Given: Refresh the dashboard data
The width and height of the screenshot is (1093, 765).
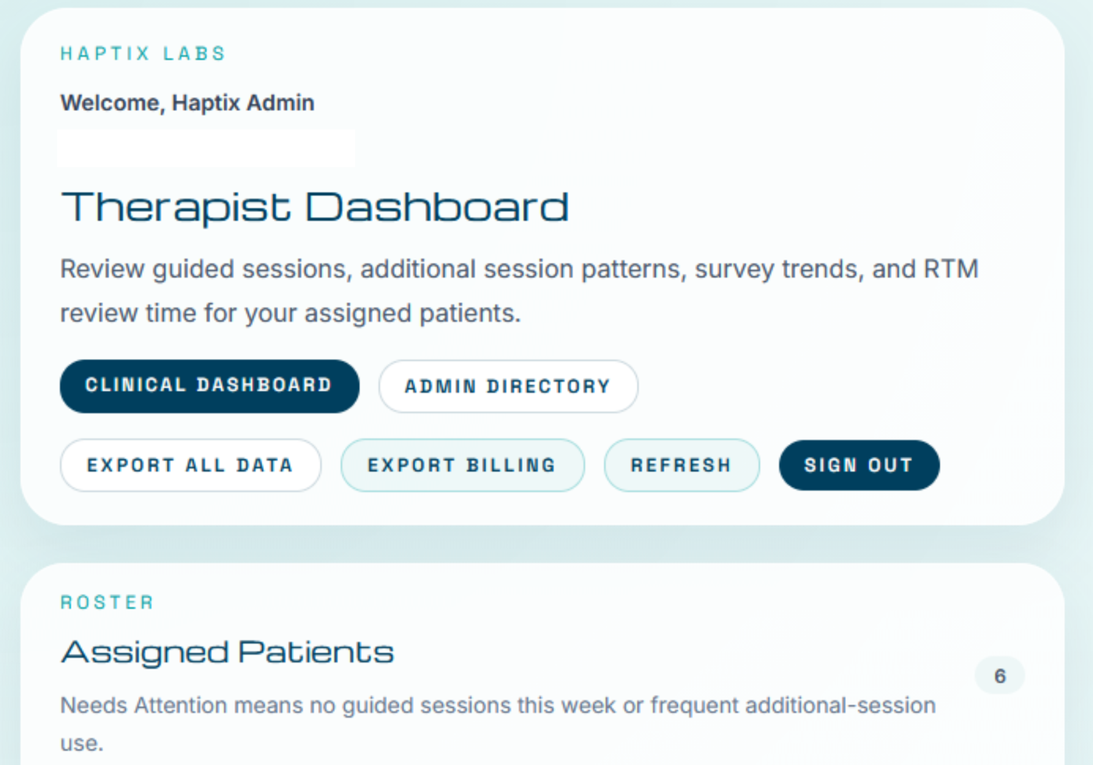Looking at the screenshot, I should click(x=682, y=465).
